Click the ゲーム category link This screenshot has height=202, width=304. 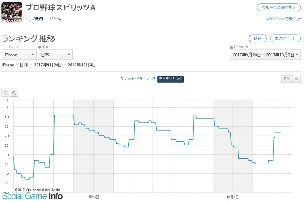point(55,19)
